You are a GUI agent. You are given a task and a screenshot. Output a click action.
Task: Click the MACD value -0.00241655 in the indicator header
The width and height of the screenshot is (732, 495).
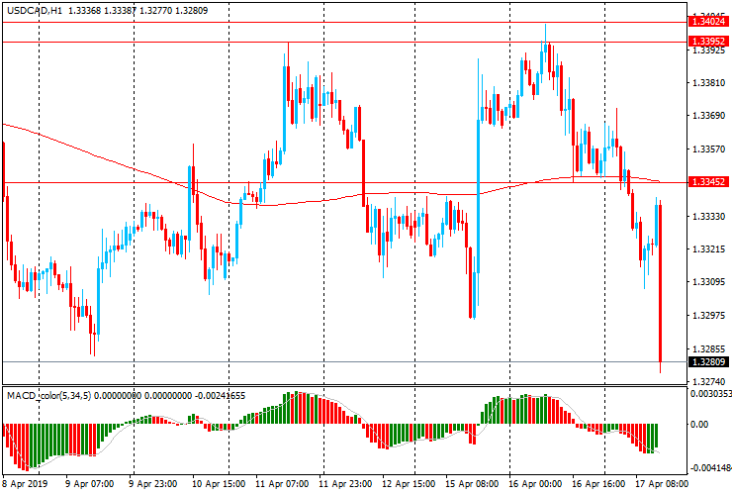[220, 396]
